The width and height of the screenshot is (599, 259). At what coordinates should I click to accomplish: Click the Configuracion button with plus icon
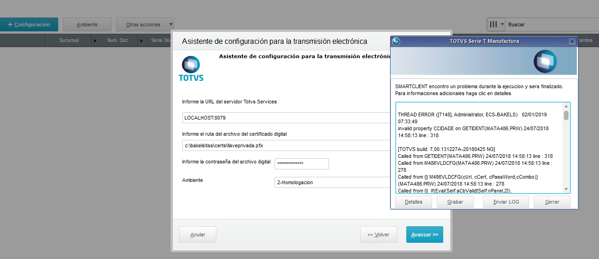[x=29, y=24]
